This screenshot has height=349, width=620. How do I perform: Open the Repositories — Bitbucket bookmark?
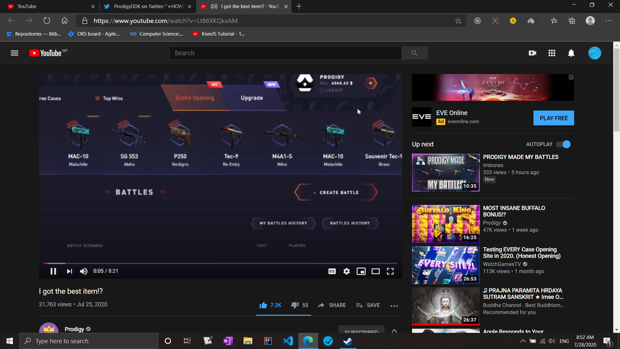(34, 34)
